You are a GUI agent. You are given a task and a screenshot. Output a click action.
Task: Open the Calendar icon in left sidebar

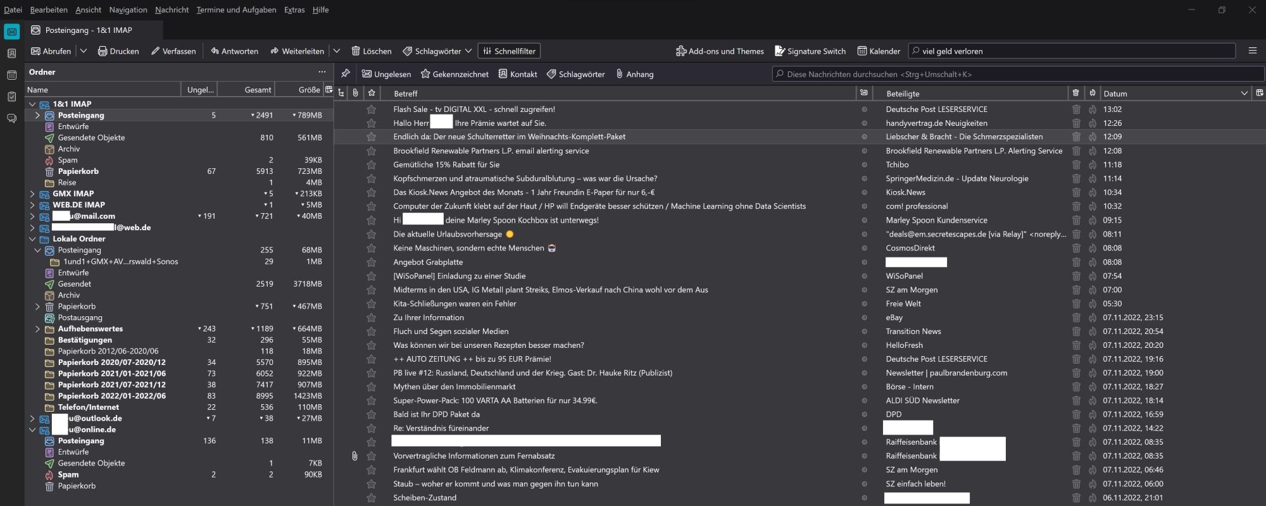[x=11, y=75]
